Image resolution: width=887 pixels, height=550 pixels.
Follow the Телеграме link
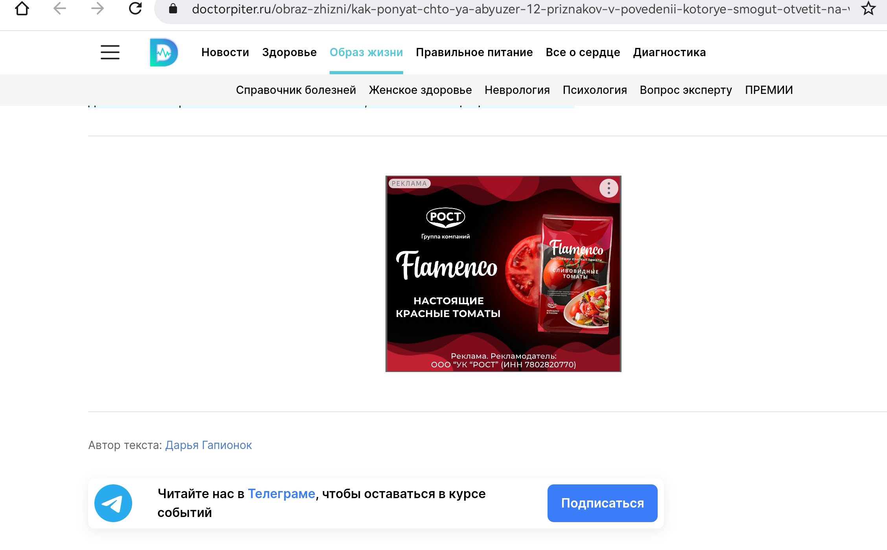[x=281, y=494]
